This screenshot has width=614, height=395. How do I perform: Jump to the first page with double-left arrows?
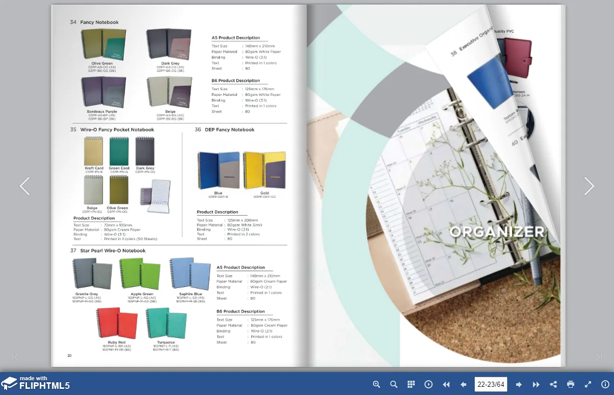point(446,384)
